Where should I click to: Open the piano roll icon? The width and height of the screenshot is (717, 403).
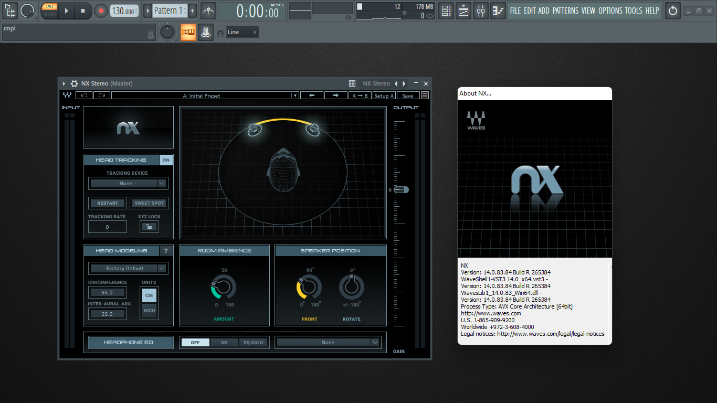498,10
